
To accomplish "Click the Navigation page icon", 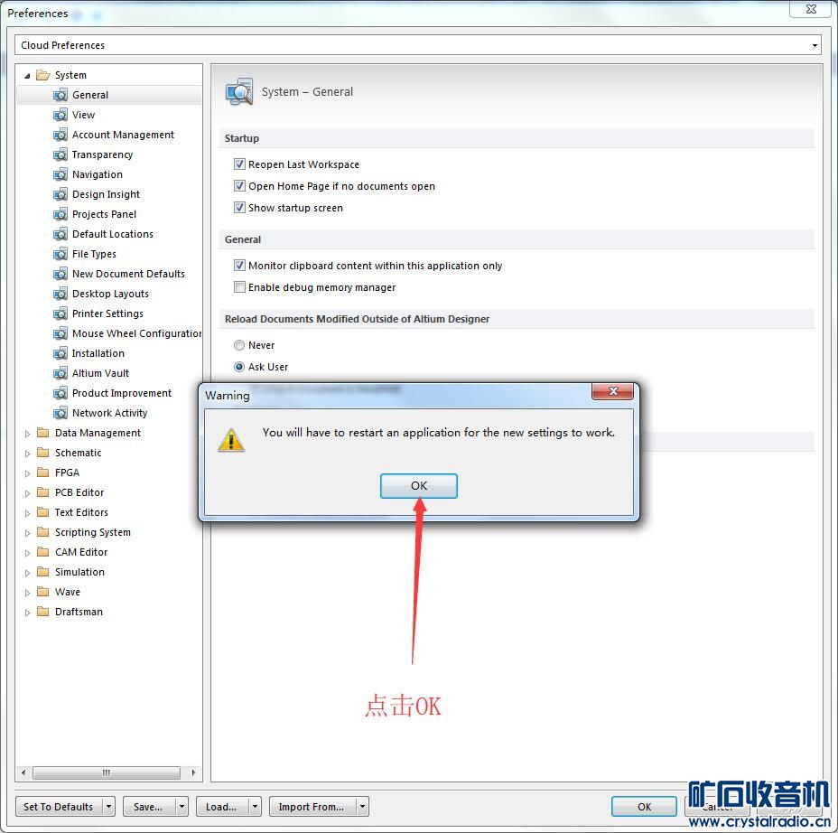I will 61,174.
